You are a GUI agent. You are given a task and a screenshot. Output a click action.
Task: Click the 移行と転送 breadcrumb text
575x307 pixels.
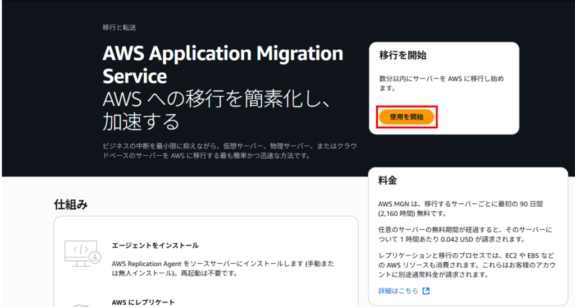tap(119, 27)
